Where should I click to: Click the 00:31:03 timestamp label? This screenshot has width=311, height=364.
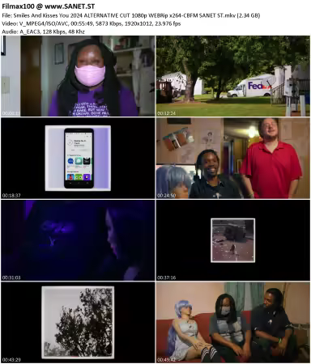coord(11,277)
